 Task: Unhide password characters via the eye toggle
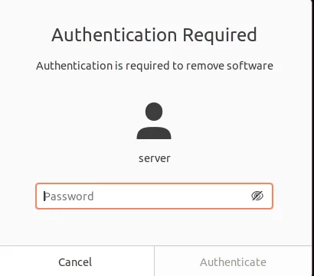click(257, 196)
